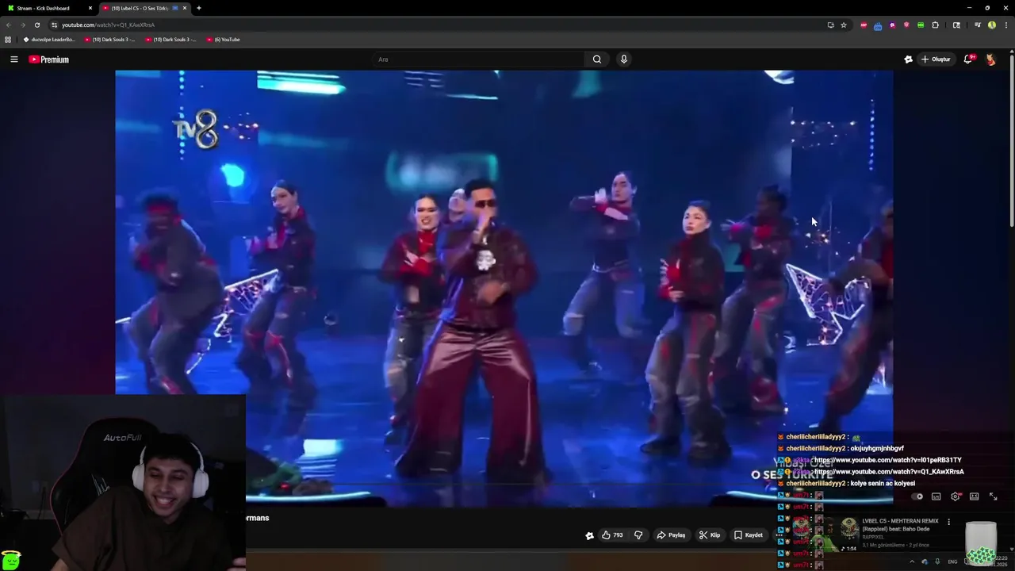Open ducvolpe LeaderBo... bookmark
Screen dimensions: 1015x571
tap(49, 39)
